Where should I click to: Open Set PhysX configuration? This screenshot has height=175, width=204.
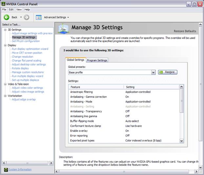pyautogui.click(x=26, y=41)
